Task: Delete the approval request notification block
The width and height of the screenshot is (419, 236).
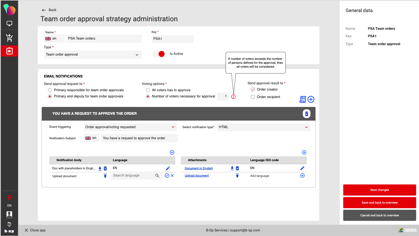Action: tap(306, 114)
